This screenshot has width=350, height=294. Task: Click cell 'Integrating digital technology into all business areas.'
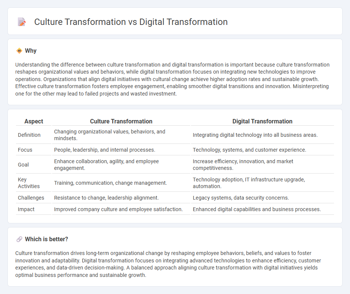[262, 135]
